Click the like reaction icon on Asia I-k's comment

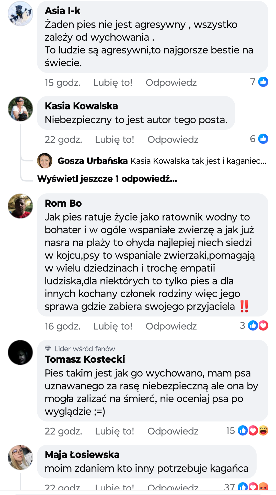pyautogui.click(x=263, y=82)
